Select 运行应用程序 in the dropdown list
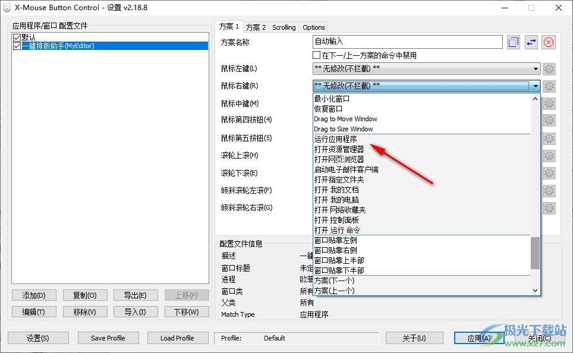This screenshot has width=573, height=353. 422,139
